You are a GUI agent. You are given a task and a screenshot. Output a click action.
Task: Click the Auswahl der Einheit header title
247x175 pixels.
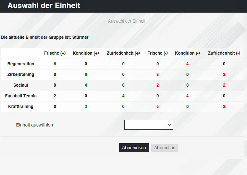[x=44, y=5]
